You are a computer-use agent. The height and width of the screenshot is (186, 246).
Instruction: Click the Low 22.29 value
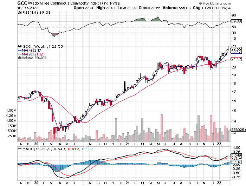tap(127, 8)
